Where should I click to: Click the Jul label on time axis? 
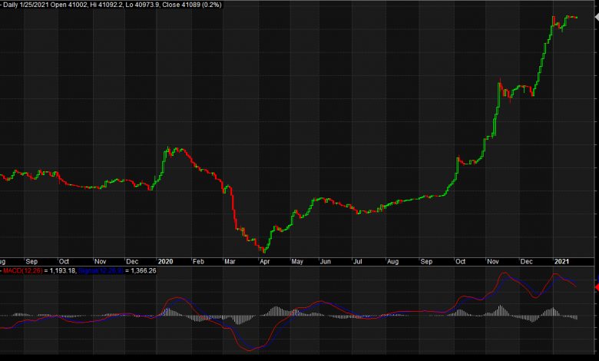pyautogui.click(x=358, y=262)
